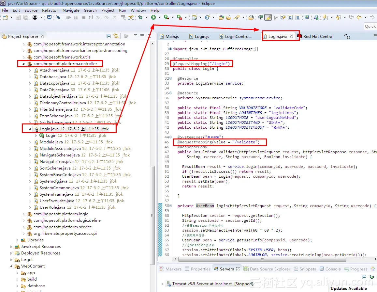Open the Debug button dropdown arrow
This screenshot has height=292, width=377.
pyautogui.click(x=147, y=17)
